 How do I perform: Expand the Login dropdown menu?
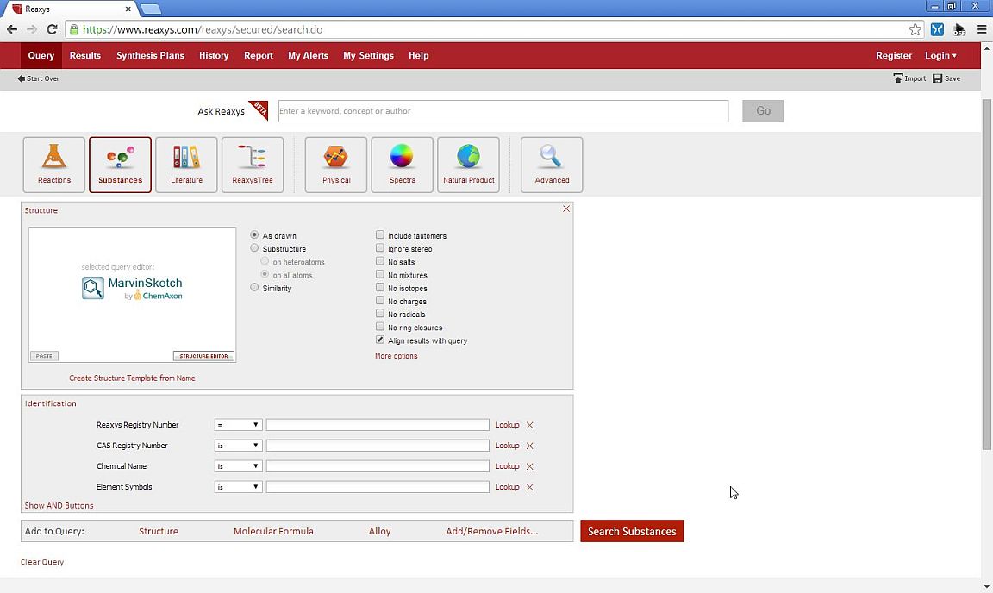(x=940, y=56)
